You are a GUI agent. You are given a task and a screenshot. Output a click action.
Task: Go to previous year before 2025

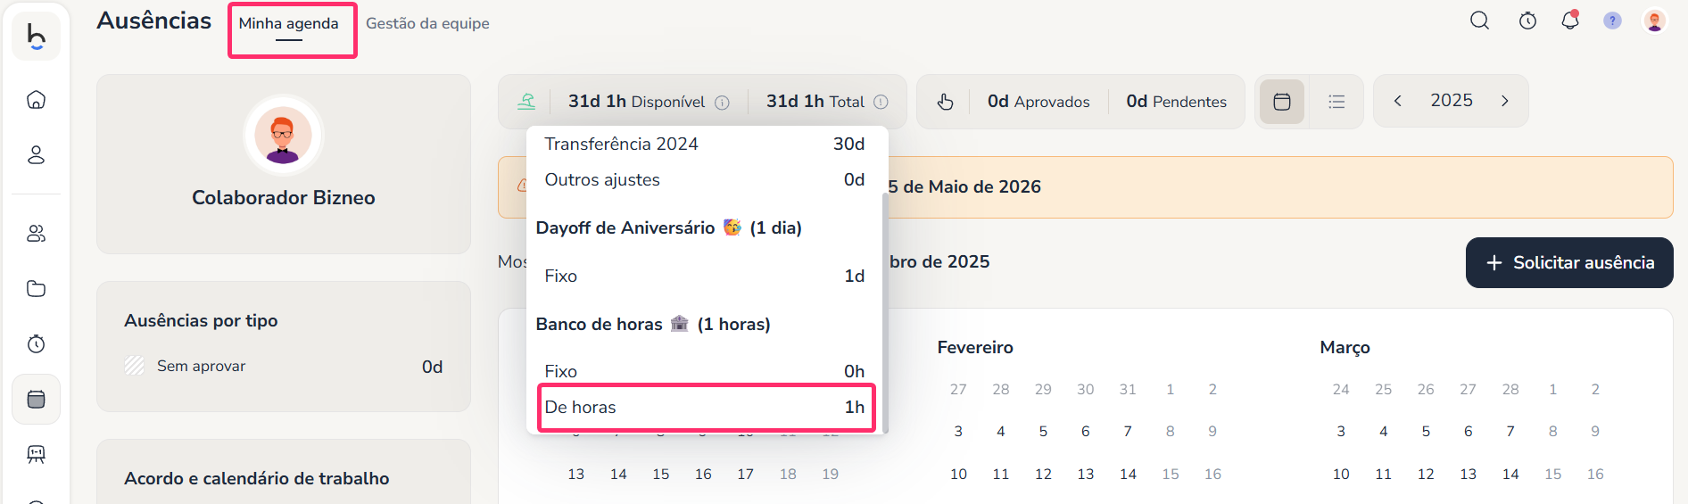tap(1398, 101)
